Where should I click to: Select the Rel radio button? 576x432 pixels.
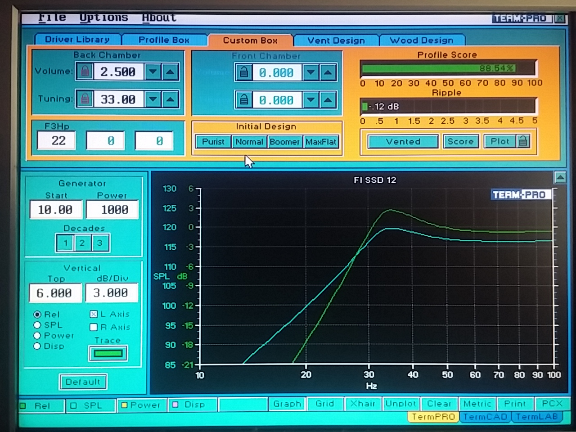(37, 315)
